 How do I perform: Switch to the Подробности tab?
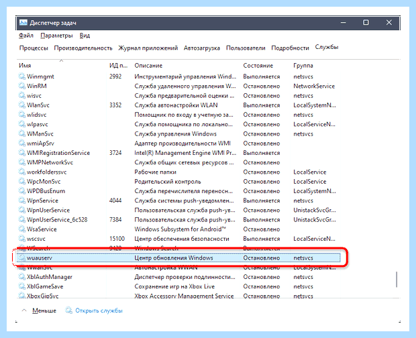pos(290,48)
